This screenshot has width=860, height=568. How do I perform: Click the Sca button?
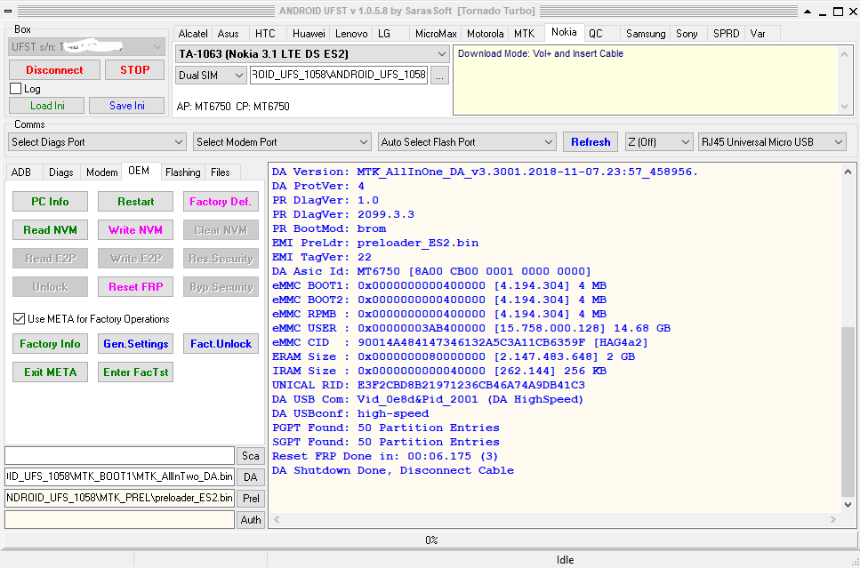click(251, 456)
